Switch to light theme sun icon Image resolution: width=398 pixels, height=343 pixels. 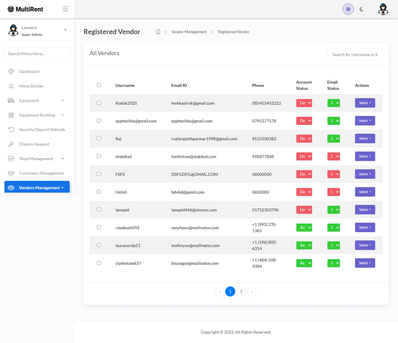pyautogui.click(x=348, y=9)
